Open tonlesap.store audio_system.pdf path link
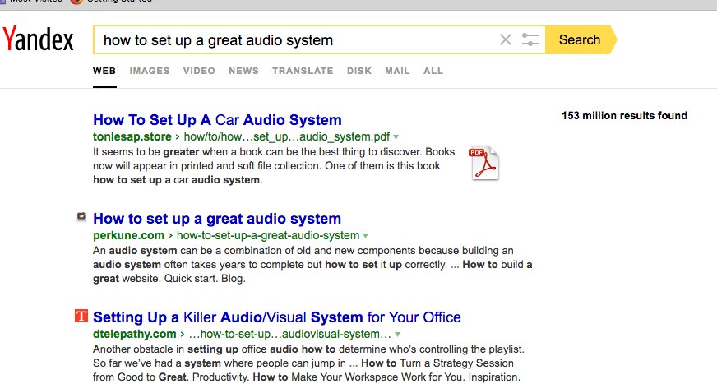Viewport: 717px width, 384px height. tap(287, 136)
